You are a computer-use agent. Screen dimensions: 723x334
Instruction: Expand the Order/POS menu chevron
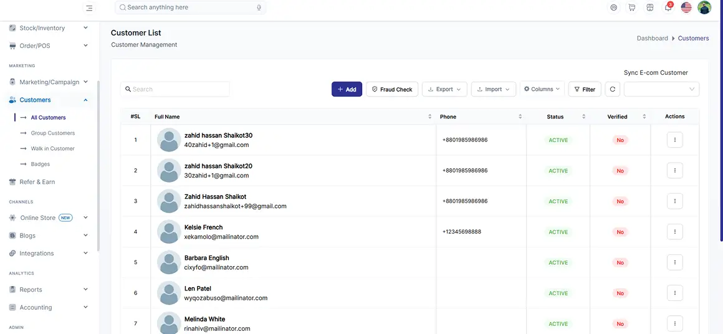click(85, 45)
